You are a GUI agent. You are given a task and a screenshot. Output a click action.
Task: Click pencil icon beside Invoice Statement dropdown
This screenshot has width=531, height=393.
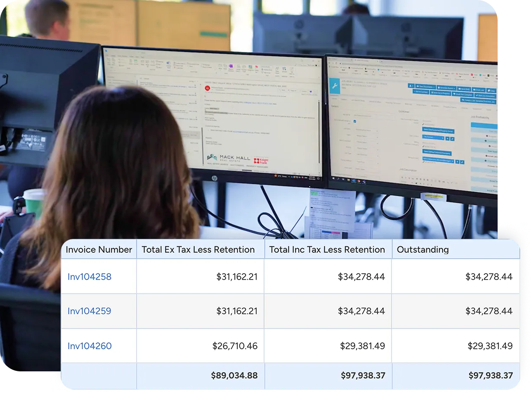click(x=462, y=162)
